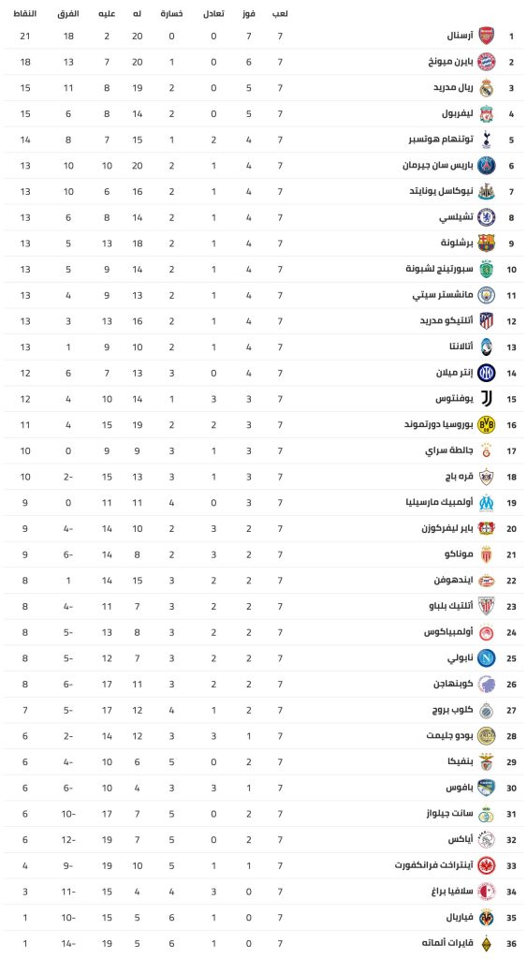Click the النقاط points column header
Image resolution: width=527 pixels, height=959 pixels.
pyautogui.click(x=24, y=13)
